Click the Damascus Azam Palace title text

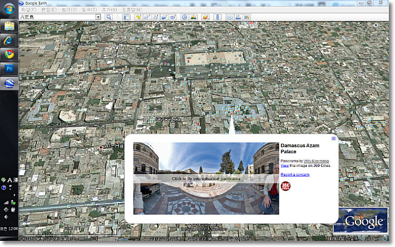300,148
